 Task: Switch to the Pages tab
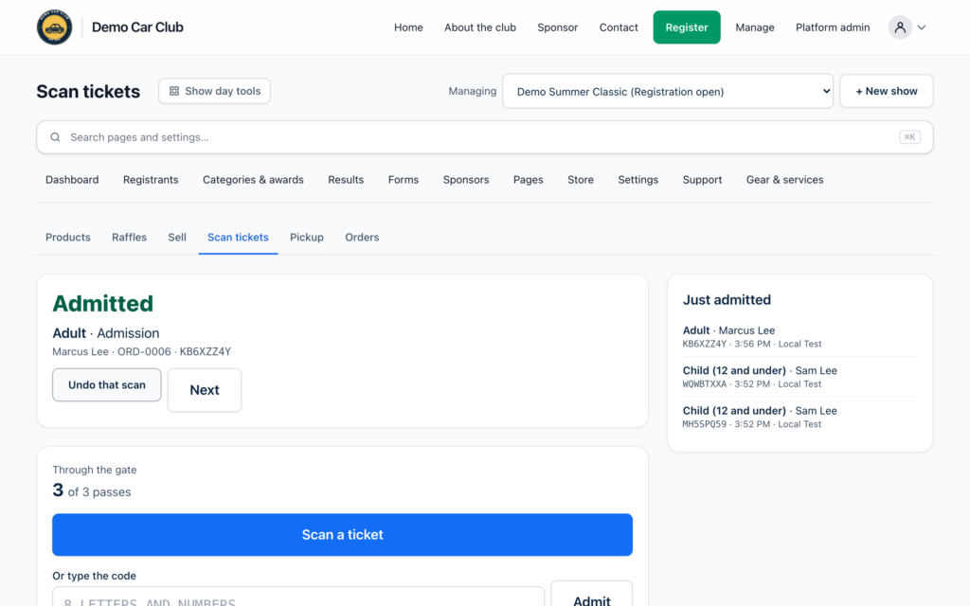tap(529, 180)
